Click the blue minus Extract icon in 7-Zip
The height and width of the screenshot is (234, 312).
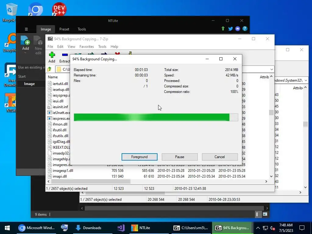point(65,55)
